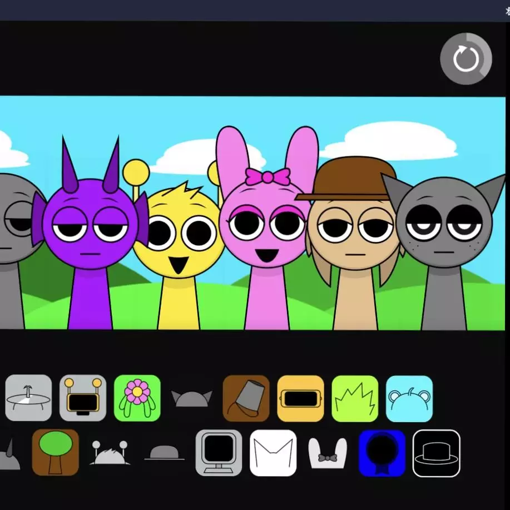The width and height of the screenshot is (510, 510).
Task: Click the black top hat icon
Action: point(437,452)
